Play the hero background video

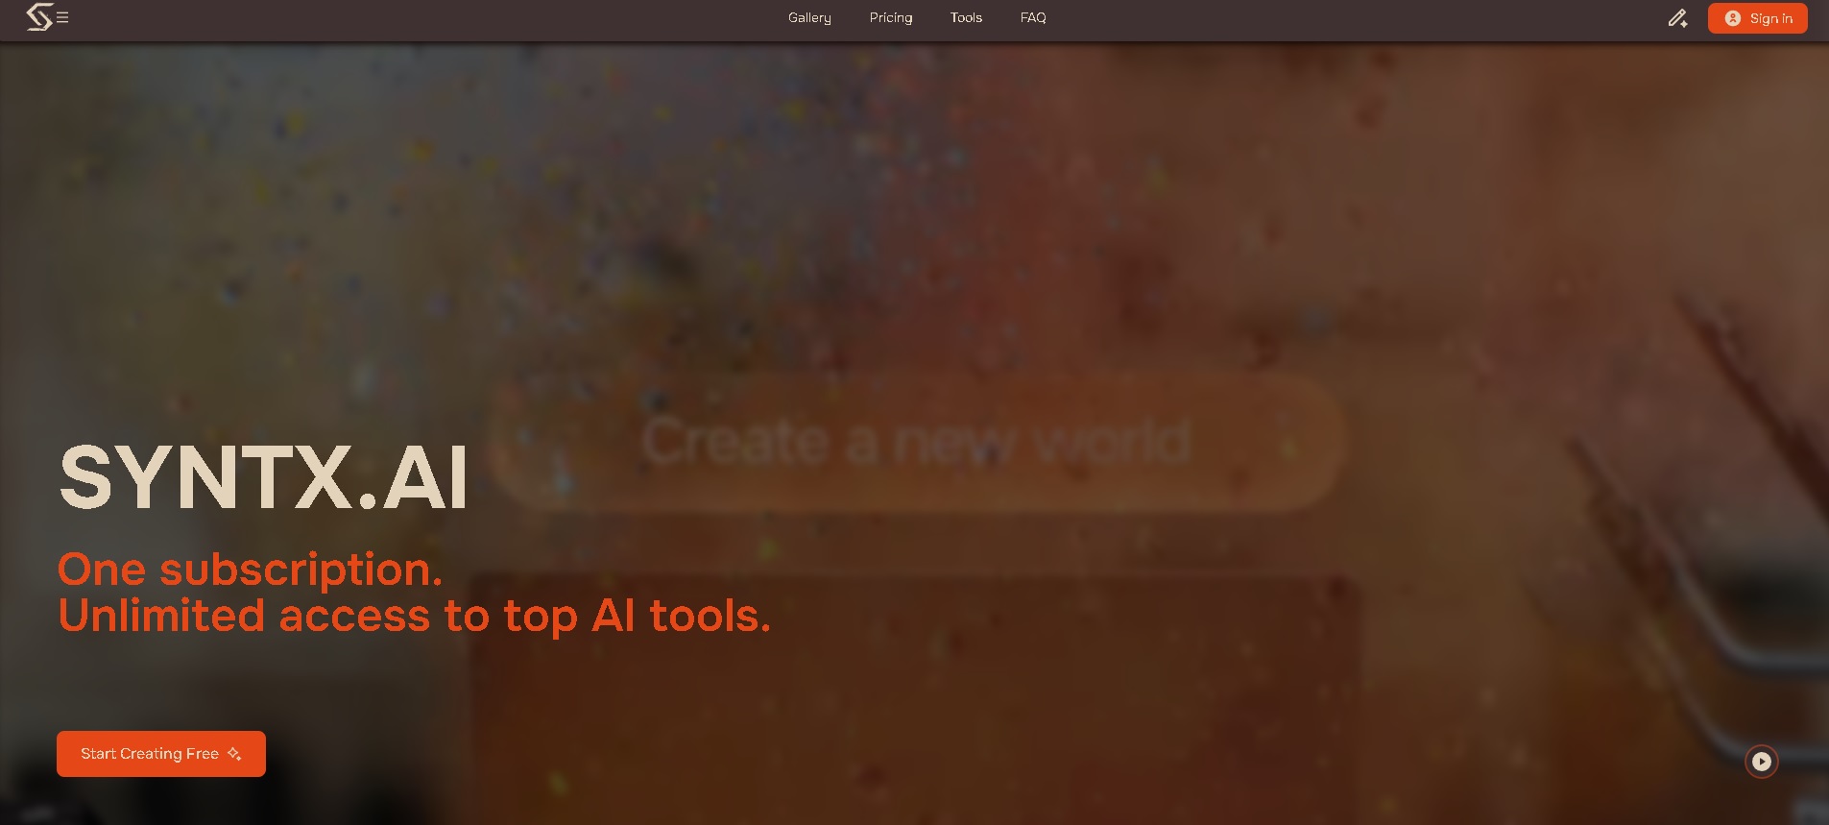1762,762
